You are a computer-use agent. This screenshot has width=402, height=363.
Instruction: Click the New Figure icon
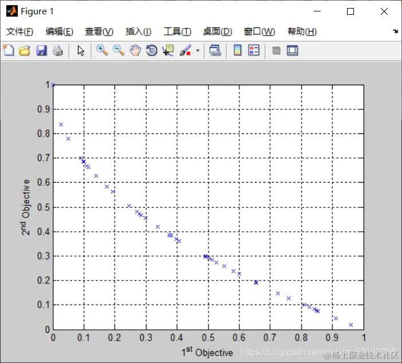pos(9,50)
